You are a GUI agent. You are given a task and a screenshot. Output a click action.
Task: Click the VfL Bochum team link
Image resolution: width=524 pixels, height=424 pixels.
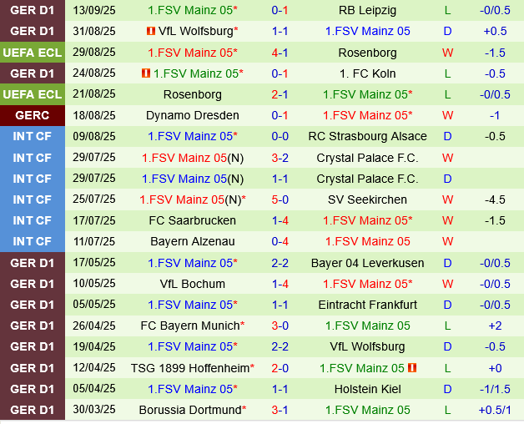(x=193, y=284)
